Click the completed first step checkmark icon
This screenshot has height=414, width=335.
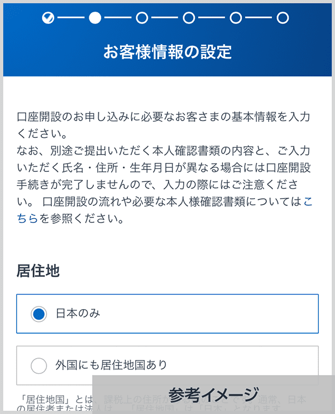pos(48,18)
